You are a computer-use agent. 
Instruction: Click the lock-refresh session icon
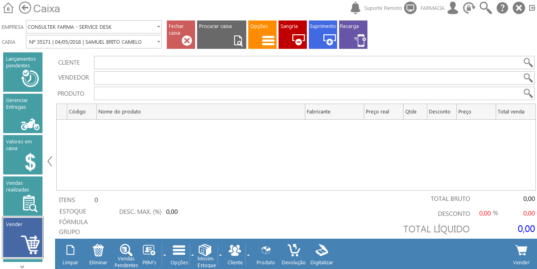469,8
